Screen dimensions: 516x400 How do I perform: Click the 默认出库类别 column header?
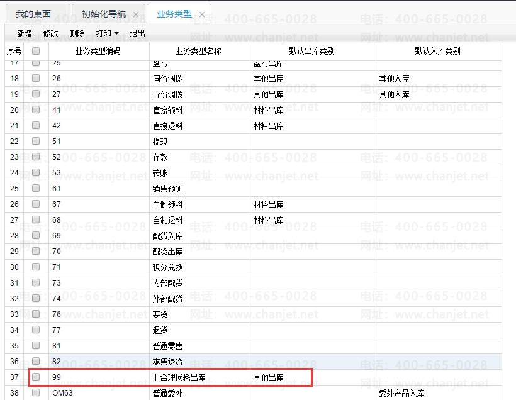(311, 51)
